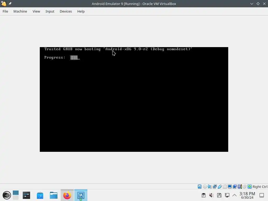Image resolution: width=268 pixels, height=201 pixels.
Task: Open the Devices menu
Action: [66, 11]
